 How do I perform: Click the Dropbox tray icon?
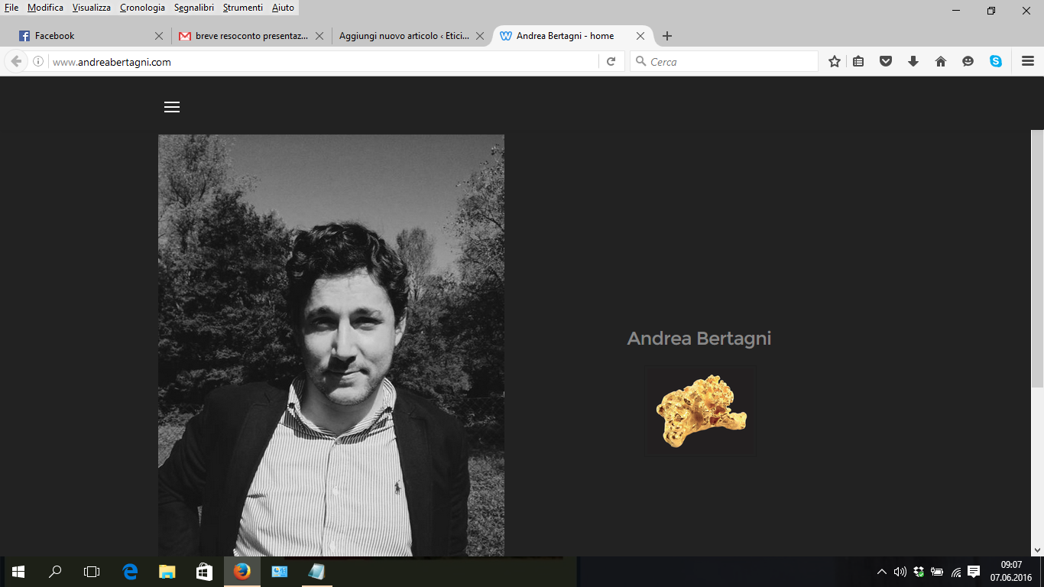919,572
